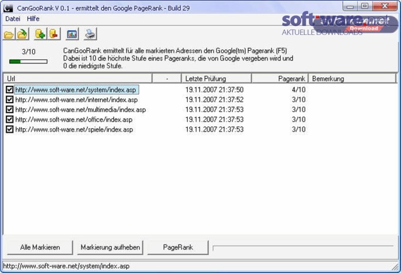The height and width of the screenshot is (273, 401).
Task: Click the folder with green arrow icon
Action: 22,34
